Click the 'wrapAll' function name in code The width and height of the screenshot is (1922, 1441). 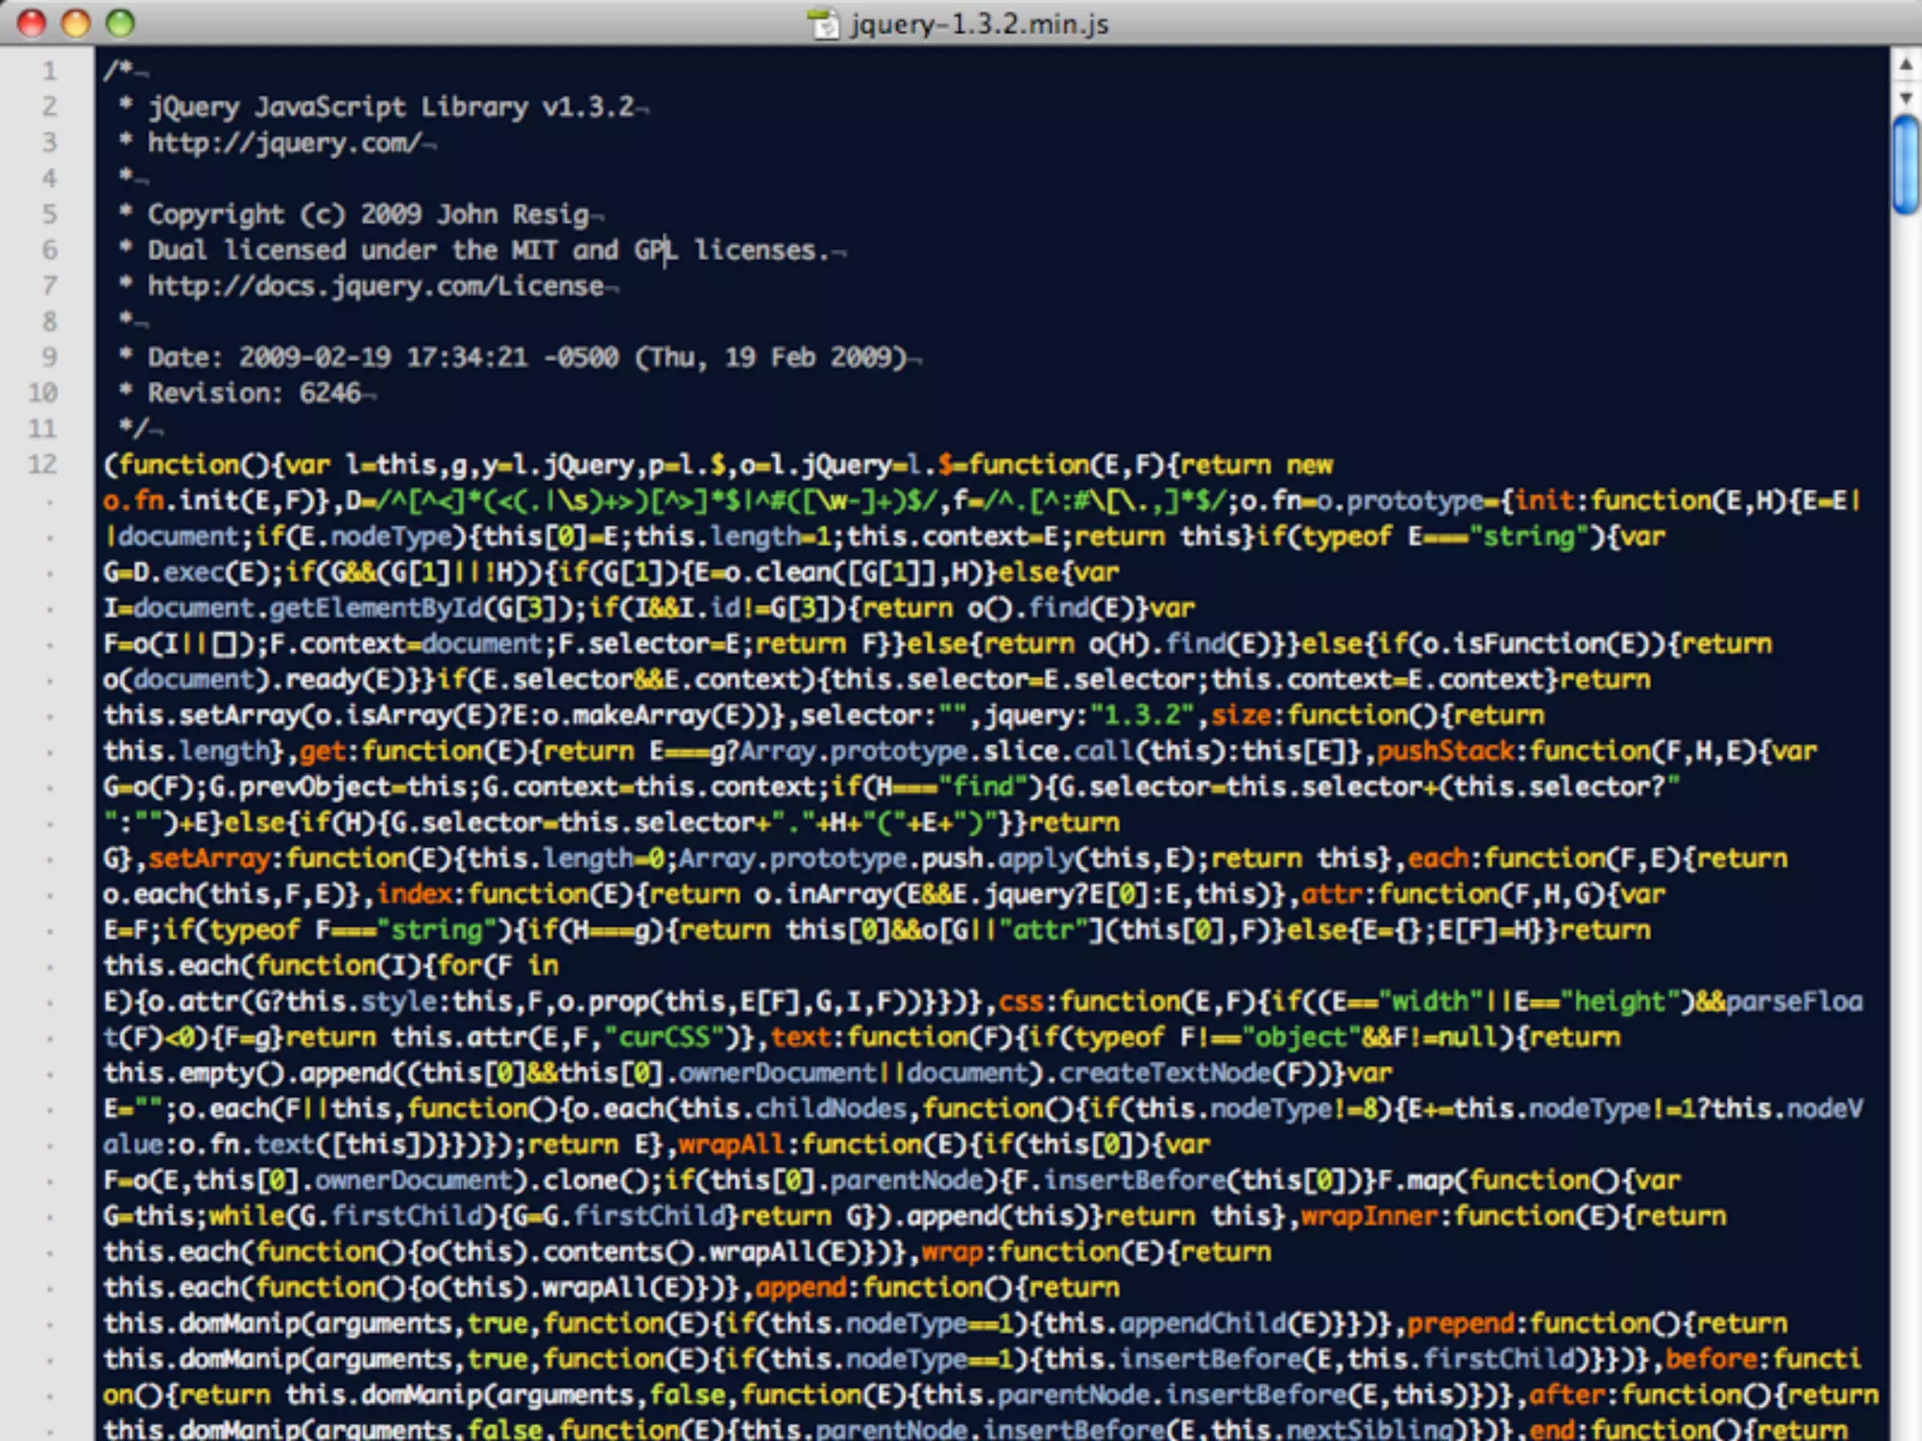point(730,1145)
